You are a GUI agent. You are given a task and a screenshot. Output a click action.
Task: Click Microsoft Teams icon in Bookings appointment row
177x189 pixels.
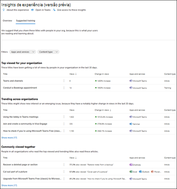point(131,88)
